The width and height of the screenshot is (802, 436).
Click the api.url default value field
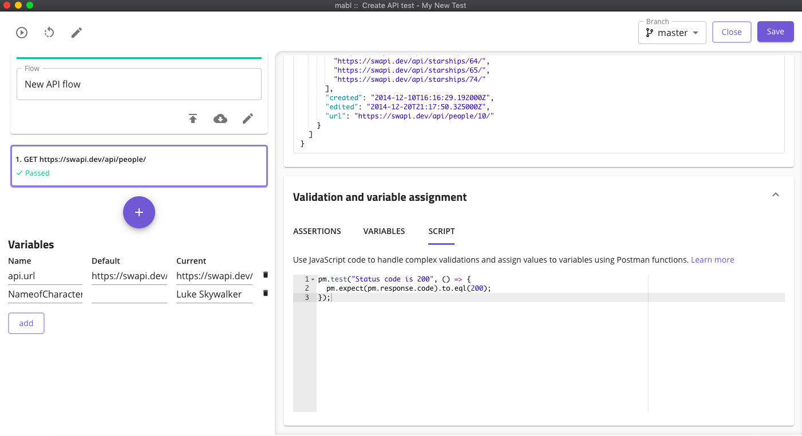[x=129, y=276]
